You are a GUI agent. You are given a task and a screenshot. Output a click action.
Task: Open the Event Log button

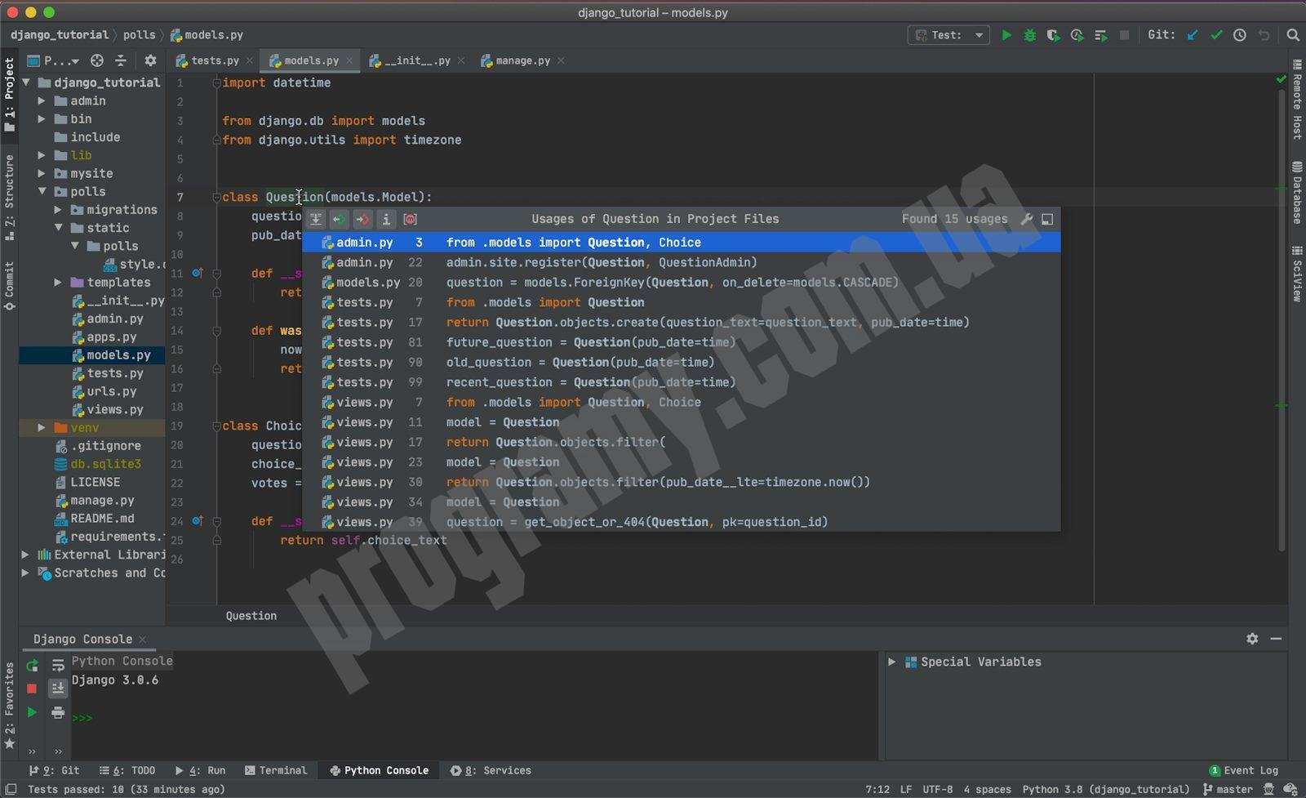[x=1243, y=770]
